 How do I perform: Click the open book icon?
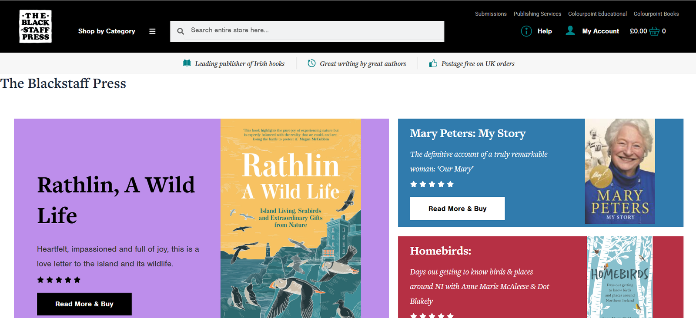click(x=187, y=63)
